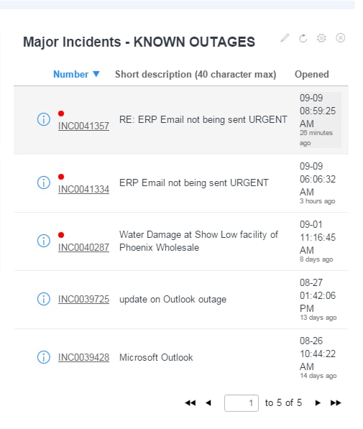
Task: Open info icon for INC0040287
Action: click(x=44, y=241)
